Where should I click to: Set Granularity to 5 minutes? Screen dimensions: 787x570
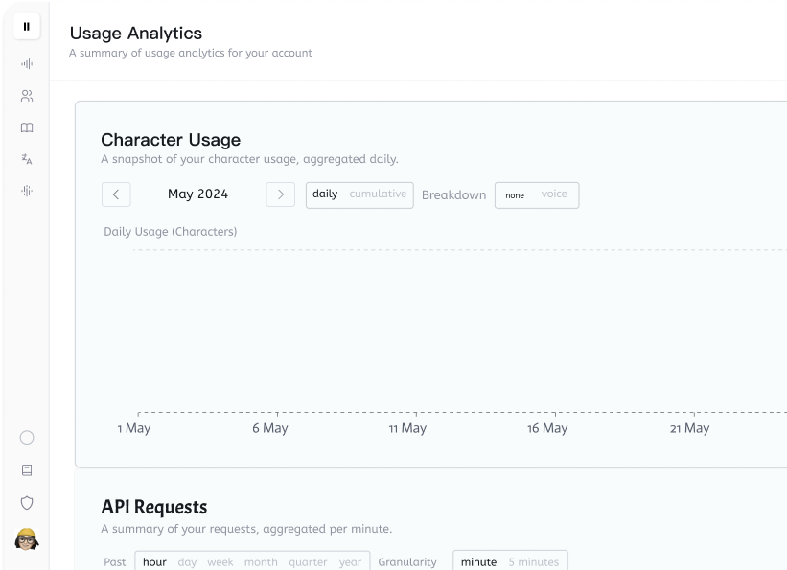click(533, 562)
